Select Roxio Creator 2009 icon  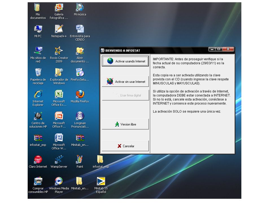[x=59, y=54]
